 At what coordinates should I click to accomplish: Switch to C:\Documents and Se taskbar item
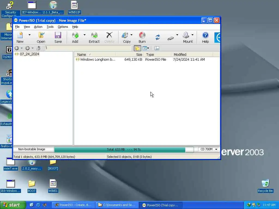117,205
